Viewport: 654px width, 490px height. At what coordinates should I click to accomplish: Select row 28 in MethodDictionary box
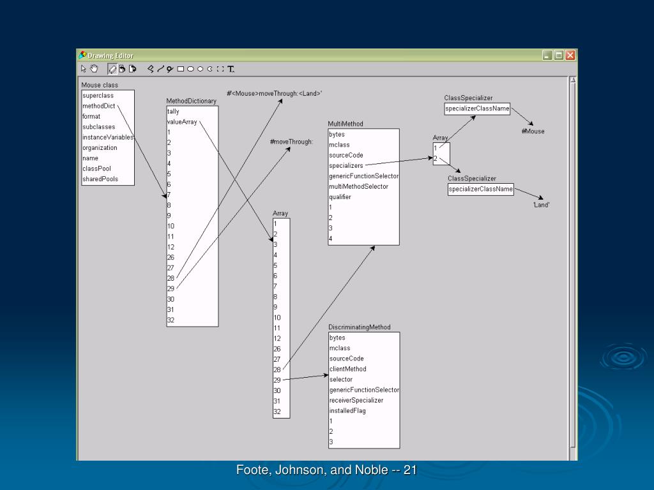click(171, 278)
